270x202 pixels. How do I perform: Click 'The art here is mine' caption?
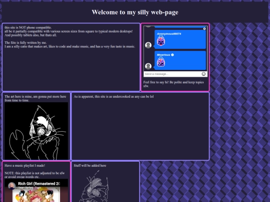tap(35, 98)
